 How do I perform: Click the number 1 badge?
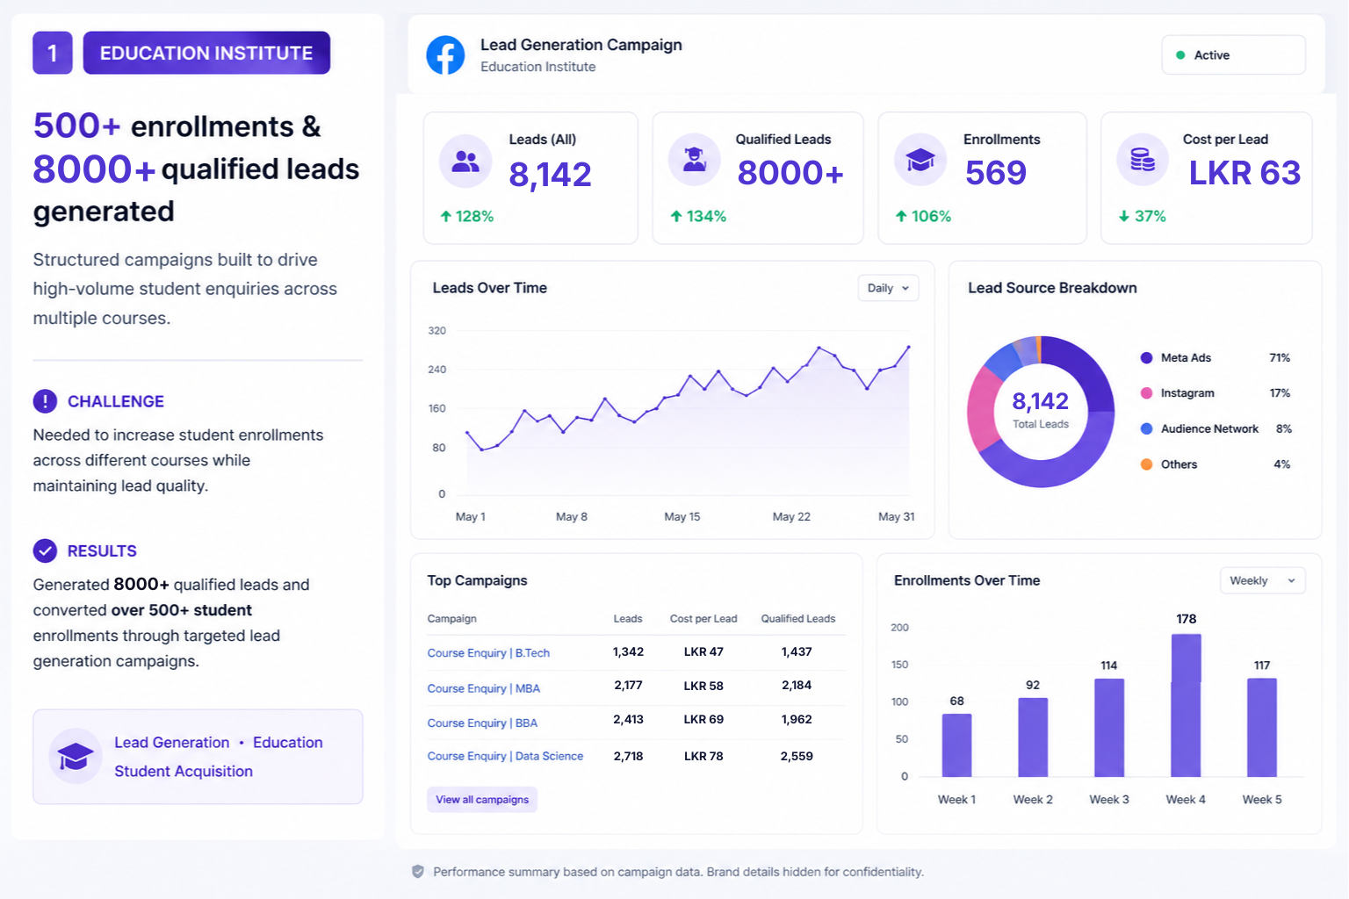click(53, 53)
